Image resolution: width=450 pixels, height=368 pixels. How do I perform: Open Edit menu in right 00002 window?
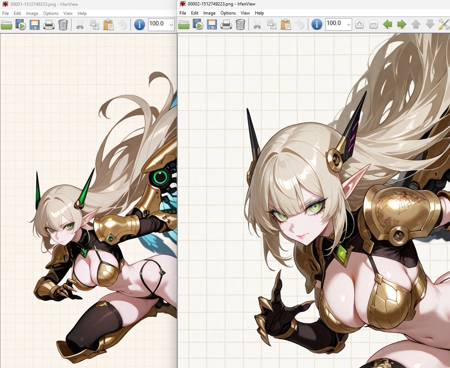click(x=195, y=13)
